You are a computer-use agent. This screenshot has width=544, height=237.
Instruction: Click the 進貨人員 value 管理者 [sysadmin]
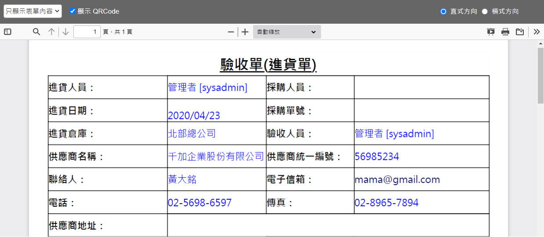(207, 87)
